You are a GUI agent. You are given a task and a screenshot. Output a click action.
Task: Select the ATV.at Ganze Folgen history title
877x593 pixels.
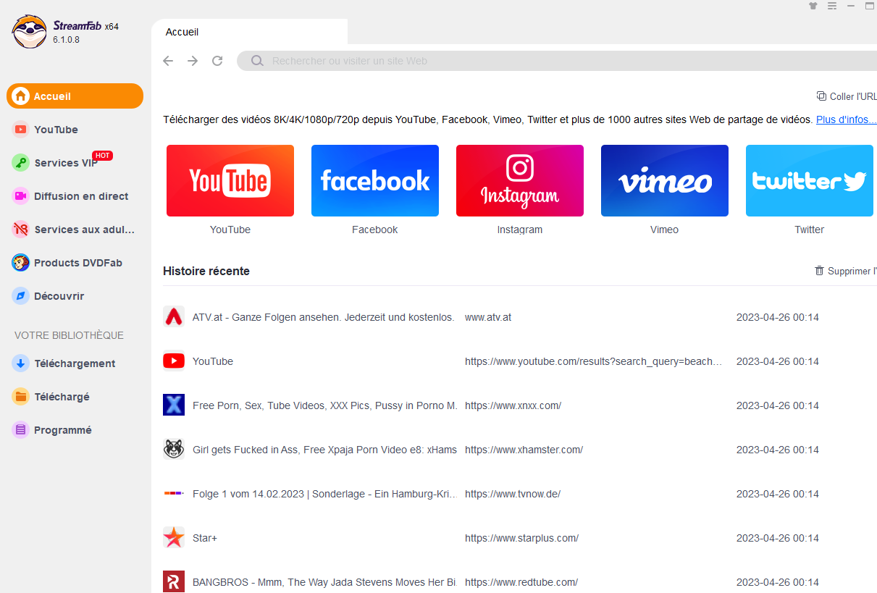[324, 317]
